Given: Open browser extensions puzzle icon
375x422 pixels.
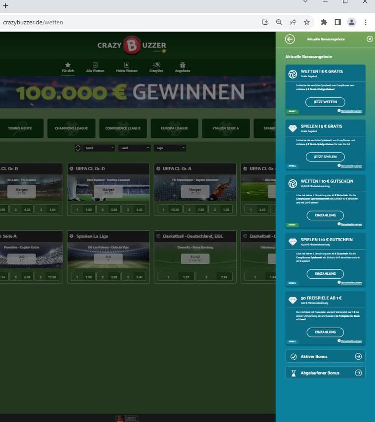Looking at the screenshot, I should [x=324, y=22].
